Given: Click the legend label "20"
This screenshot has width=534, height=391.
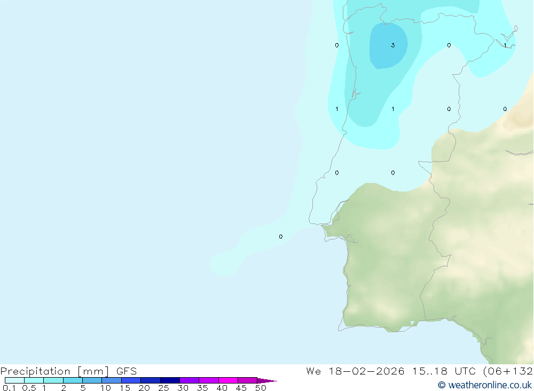Looking at the screenshot, I should pyautogui.click(x=144, y=388).
